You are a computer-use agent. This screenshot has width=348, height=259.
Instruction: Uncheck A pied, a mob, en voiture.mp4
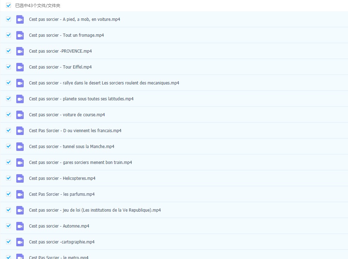click(8, 19)
